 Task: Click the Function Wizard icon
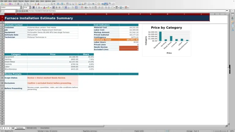tap(20, 11)
